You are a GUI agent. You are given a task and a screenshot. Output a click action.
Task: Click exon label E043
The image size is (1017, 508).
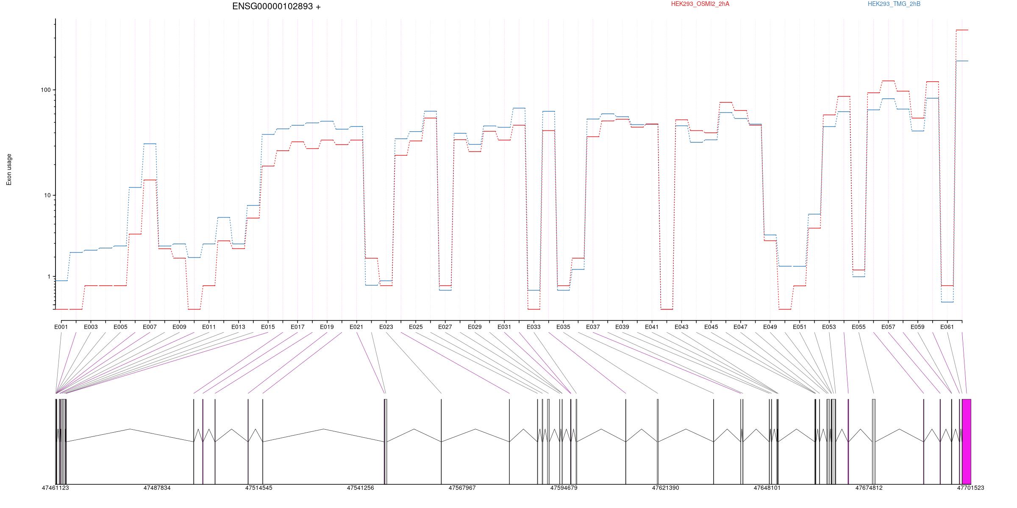(681, 327)
